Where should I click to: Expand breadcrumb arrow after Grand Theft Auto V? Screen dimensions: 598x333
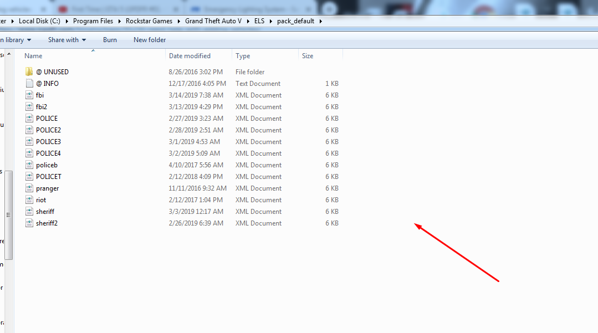(248, 21)
